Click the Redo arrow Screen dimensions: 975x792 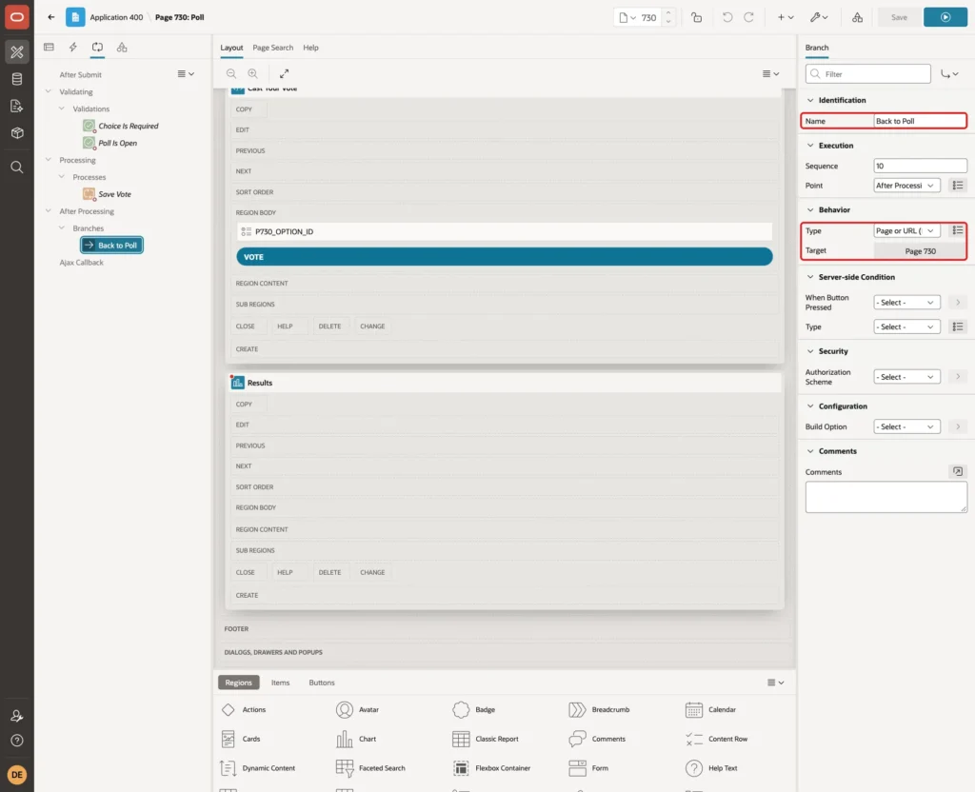tap(748, 17)
